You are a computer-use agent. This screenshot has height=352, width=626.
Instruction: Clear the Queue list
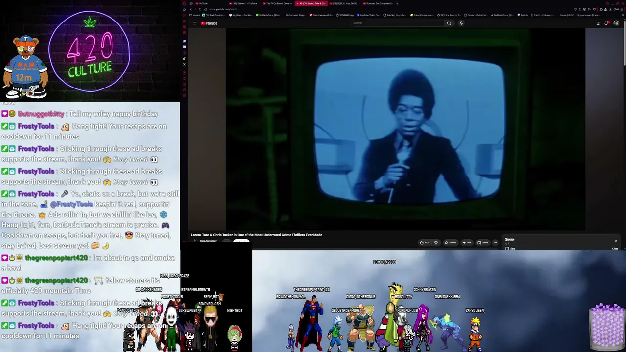click(x=615, y=249)
